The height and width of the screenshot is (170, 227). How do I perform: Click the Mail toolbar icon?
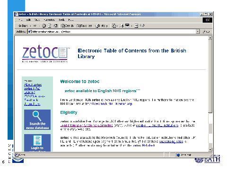[x=114, y=25]
